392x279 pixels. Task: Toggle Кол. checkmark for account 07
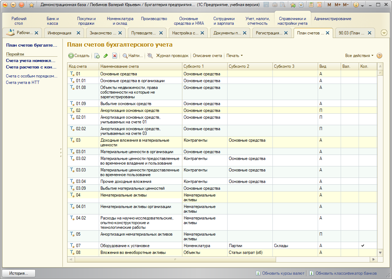click(x=363, y=246)
